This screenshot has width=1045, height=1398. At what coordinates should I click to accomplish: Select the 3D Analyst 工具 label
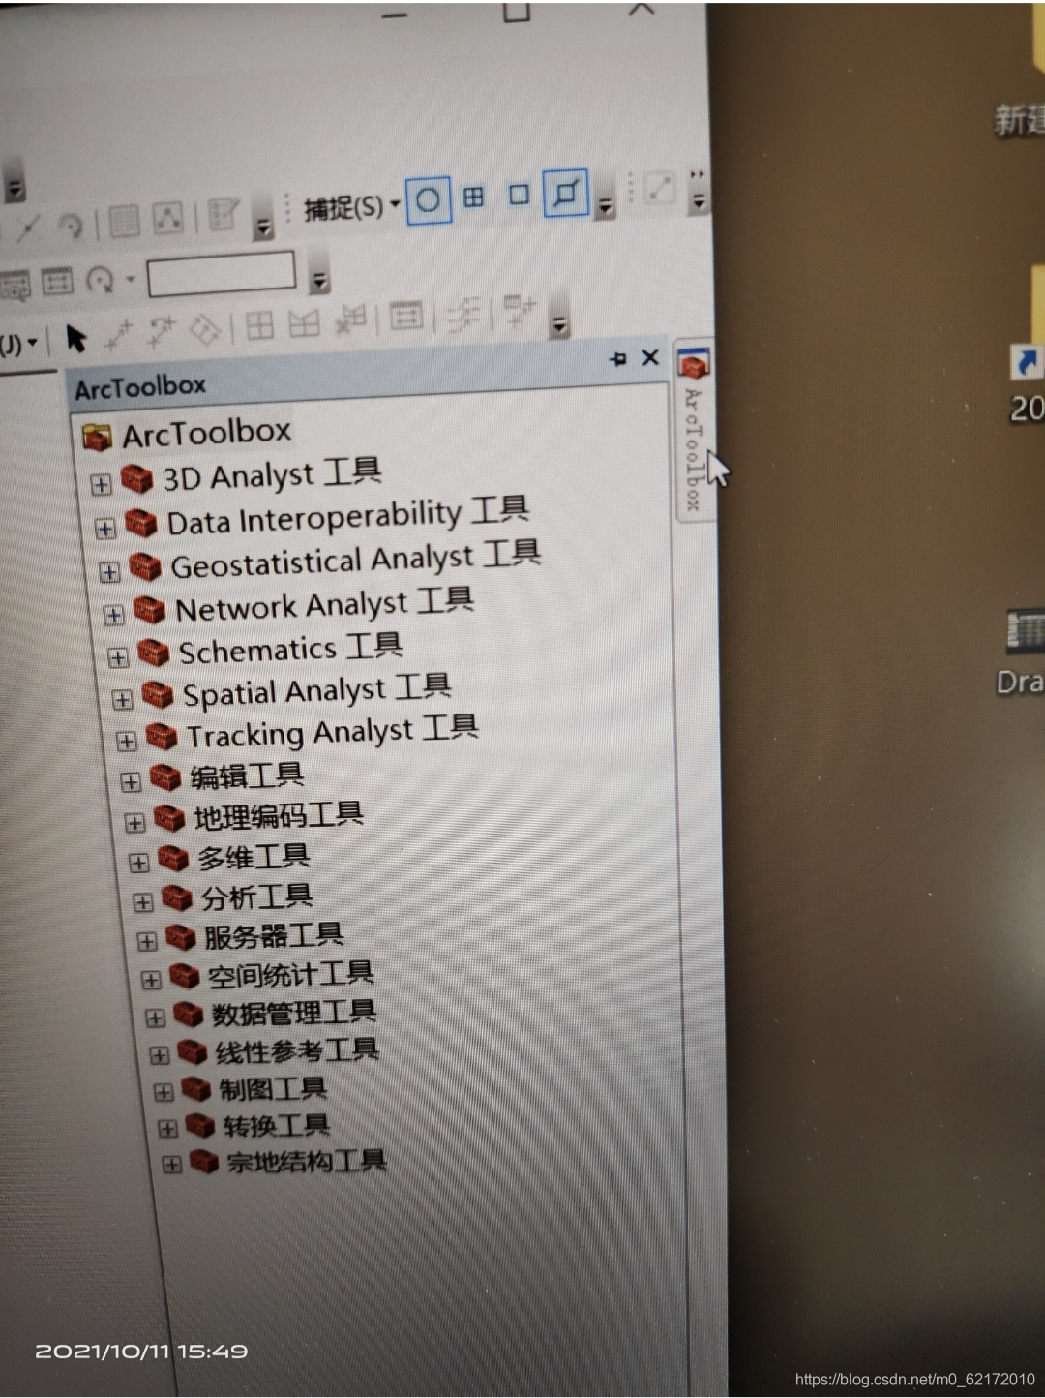[x=272, y=474]
